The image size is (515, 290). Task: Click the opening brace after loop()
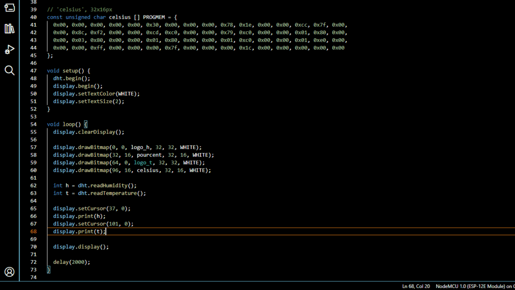click(85, 124)
